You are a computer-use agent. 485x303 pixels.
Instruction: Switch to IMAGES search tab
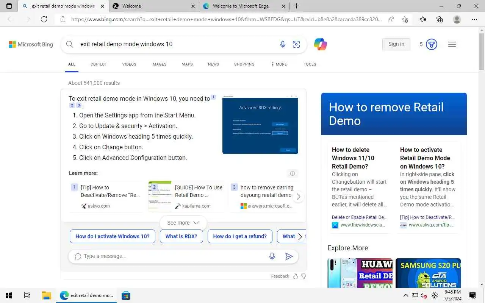159,64
